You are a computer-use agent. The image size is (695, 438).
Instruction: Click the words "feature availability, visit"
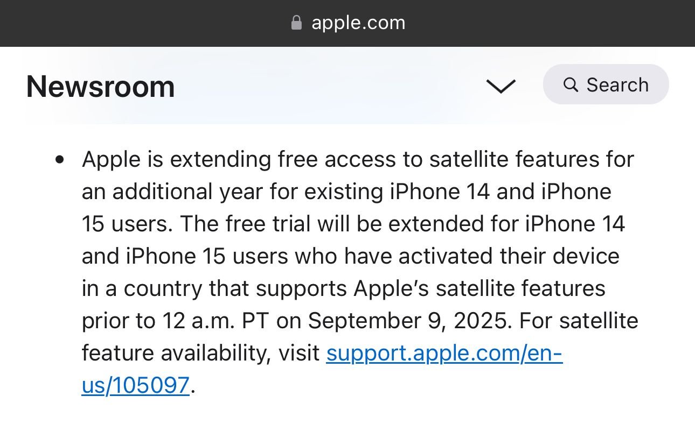click(201, 353)
